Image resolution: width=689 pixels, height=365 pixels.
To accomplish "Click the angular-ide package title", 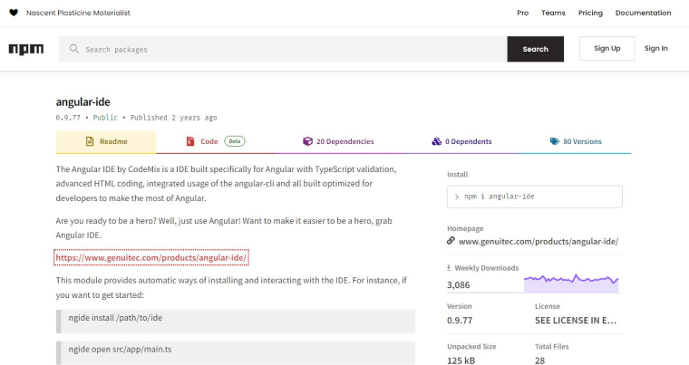I will 83,102.
